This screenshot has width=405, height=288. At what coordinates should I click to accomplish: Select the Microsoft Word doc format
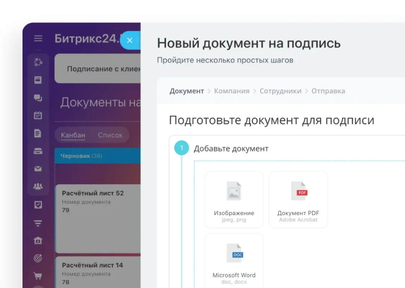pyautogui.click(x=234, y=261)
